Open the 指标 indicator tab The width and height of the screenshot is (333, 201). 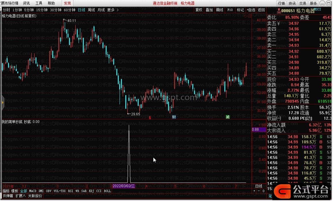[x=6, y=191]
